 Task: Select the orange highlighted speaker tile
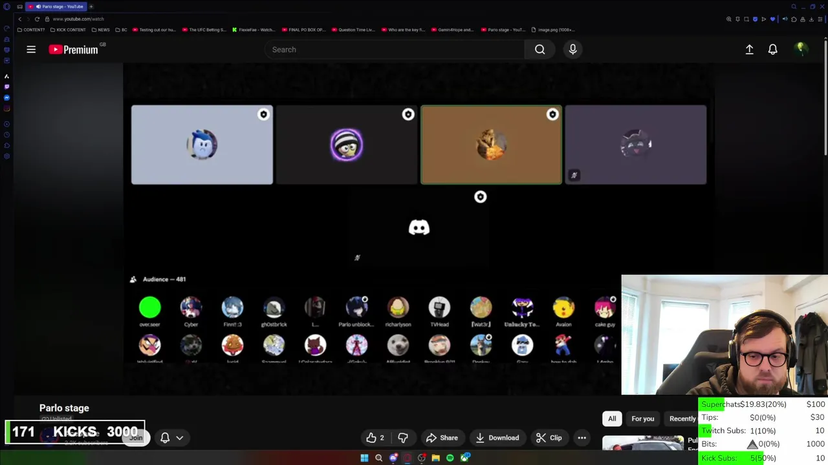point(491,145)
